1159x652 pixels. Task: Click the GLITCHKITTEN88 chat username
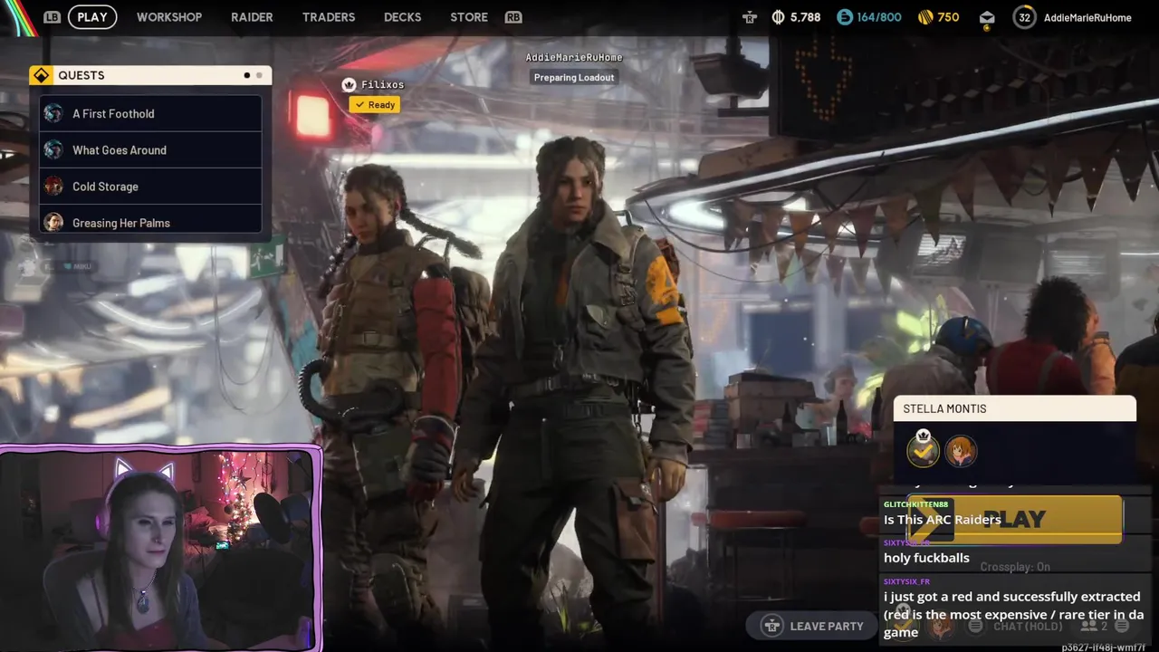[x=915, y=504]
